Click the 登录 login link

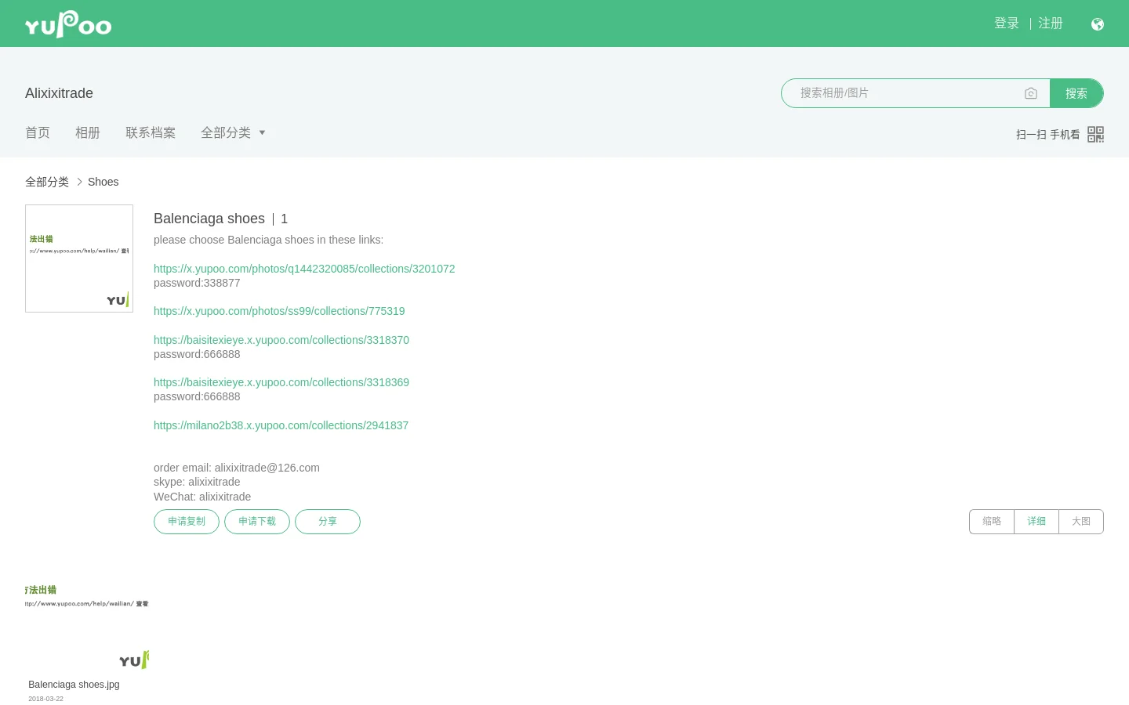1007,23
